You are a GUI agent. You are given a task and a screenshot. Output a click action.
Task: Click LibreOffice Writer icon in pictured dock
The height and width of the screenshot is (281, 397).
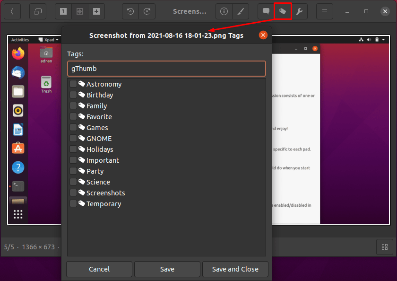[18, 130]
